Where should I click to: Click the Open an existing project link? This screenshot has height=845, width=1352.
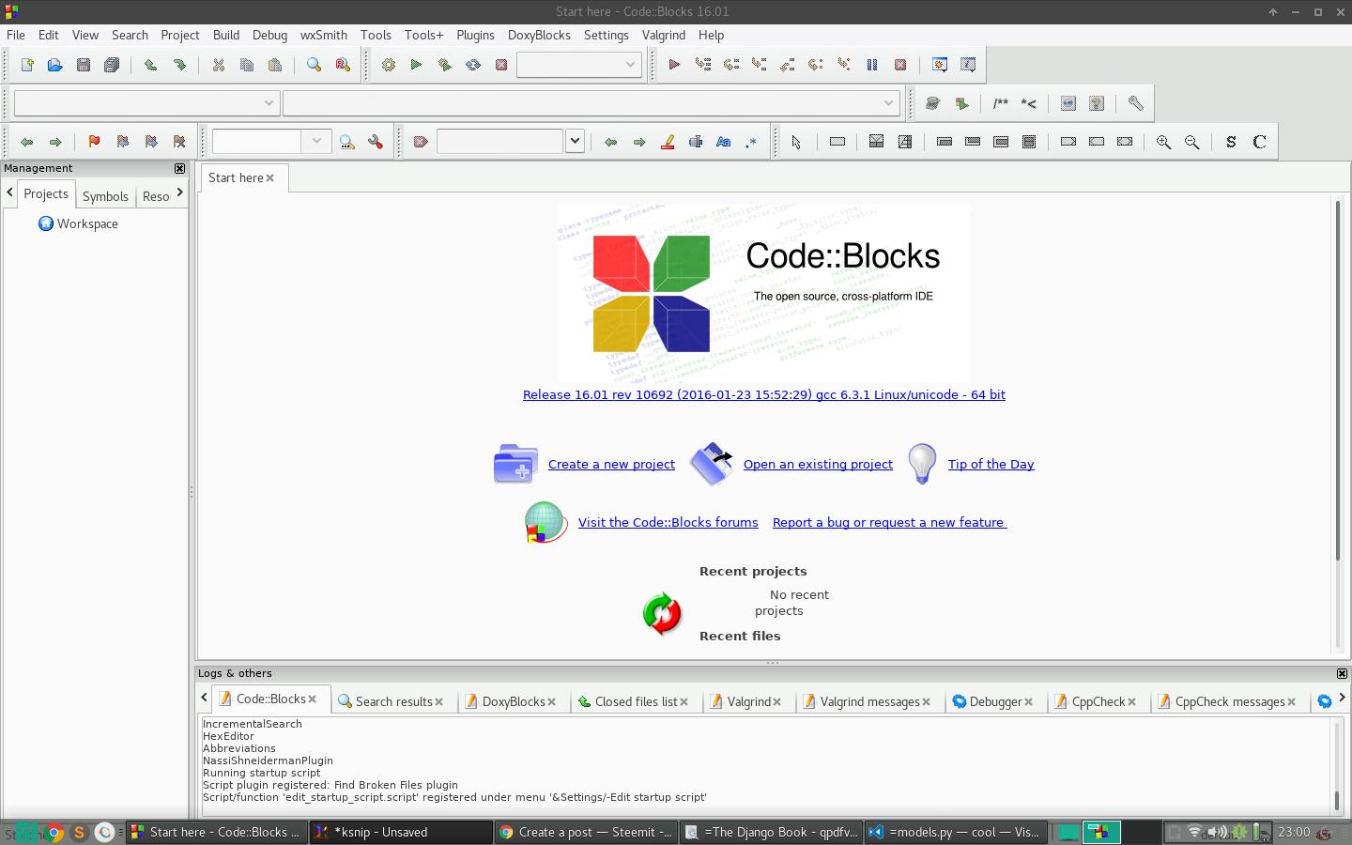(x=818, y=464)
